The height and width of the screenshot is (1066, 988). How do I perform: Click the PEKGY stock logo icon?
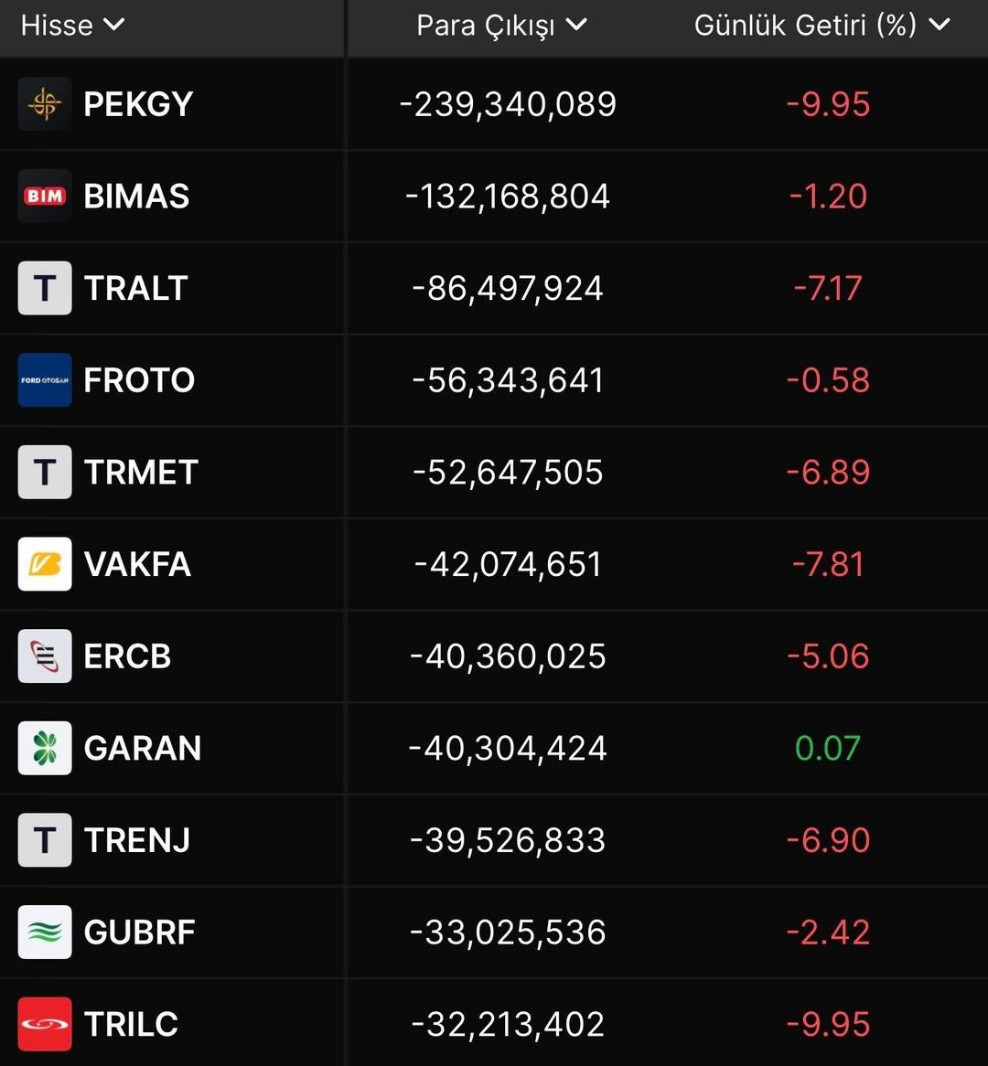45,104
